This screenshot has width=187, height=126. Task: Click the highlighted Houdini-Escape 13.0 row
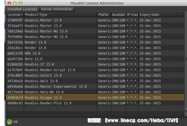pyautogui.click(x=95, y=97)
